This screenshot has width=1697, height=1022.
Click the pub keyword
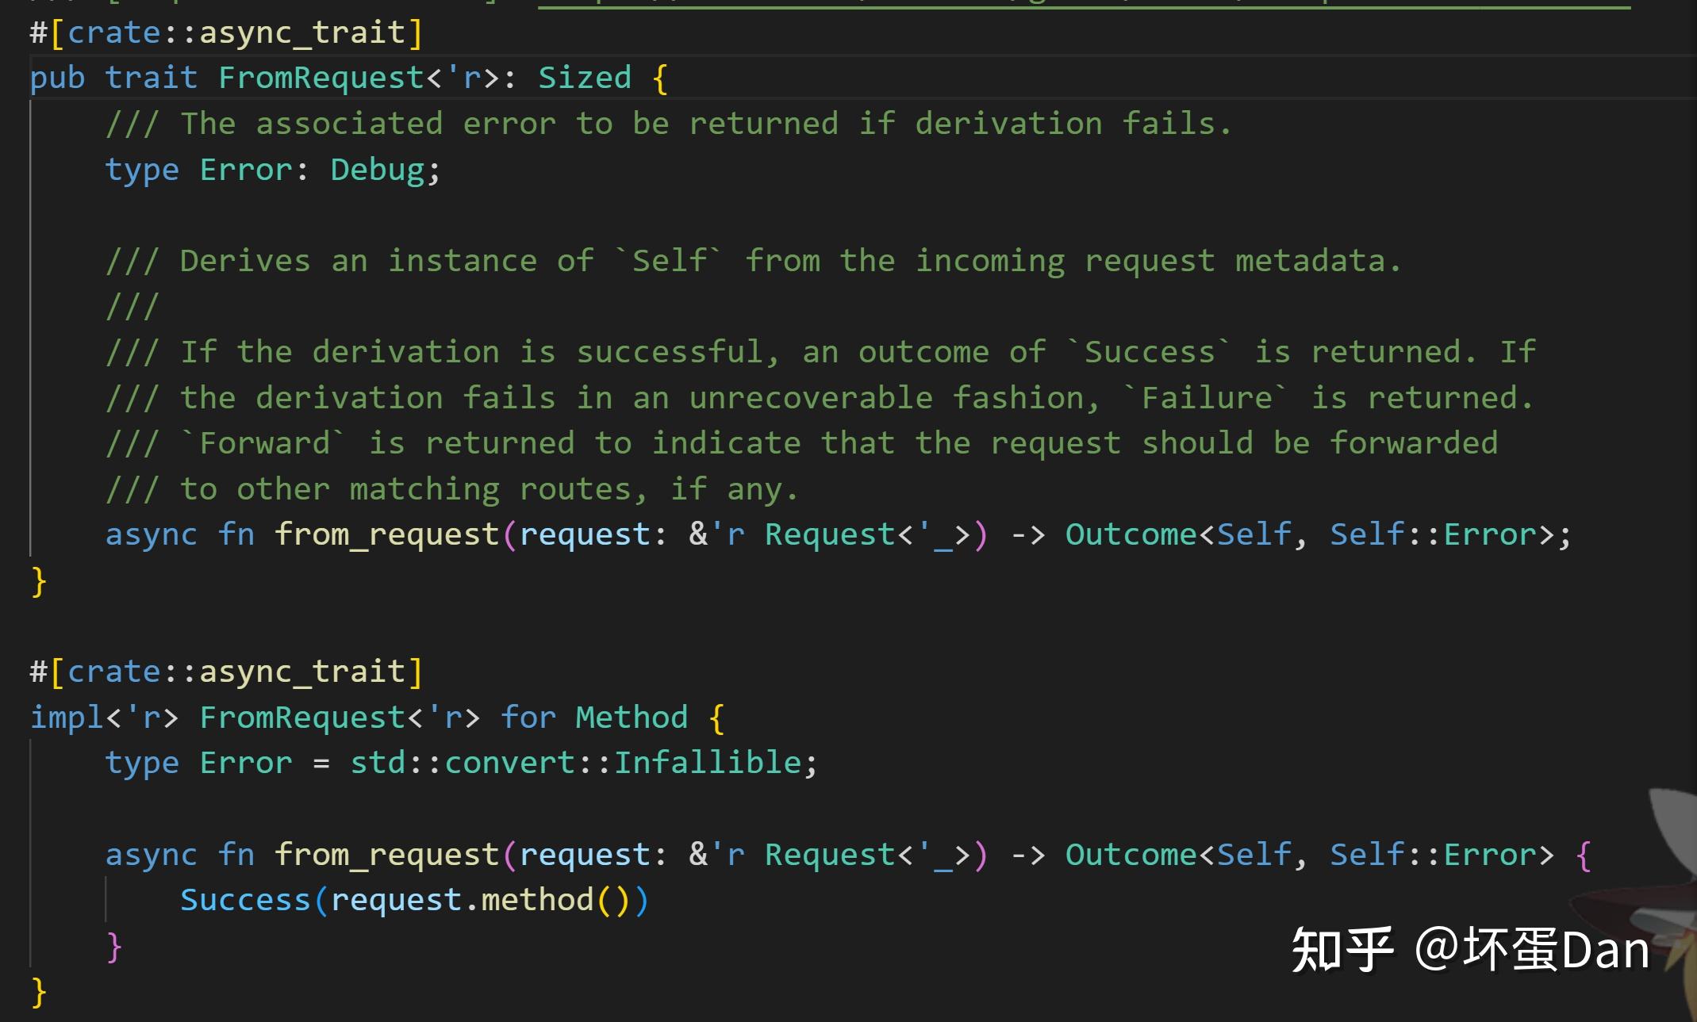pos(57,78)
